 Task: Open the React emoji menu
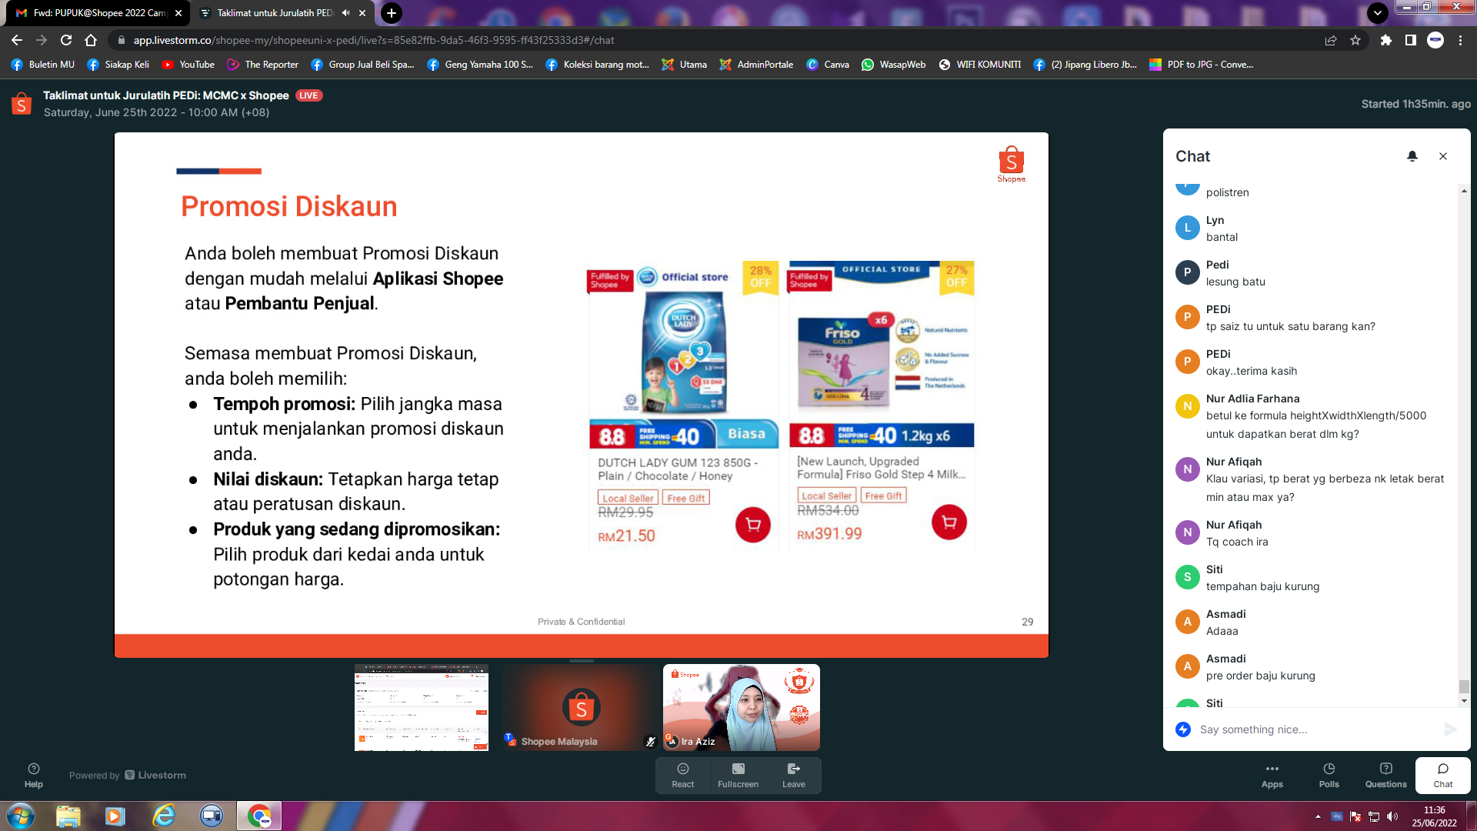[683, 775]
